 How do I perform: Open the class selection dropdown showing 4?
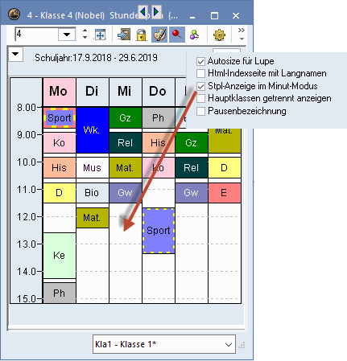67,35
